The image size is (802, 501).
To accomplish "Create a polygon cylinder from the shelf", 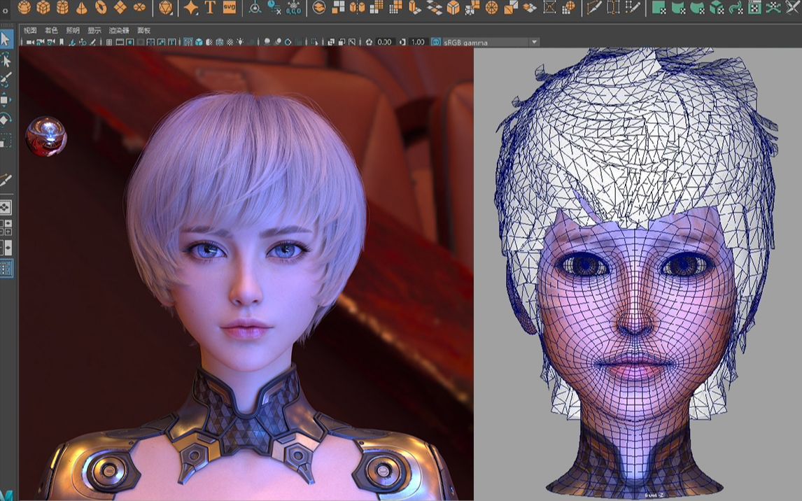I will pyautogui.click(x=62, y=7).
